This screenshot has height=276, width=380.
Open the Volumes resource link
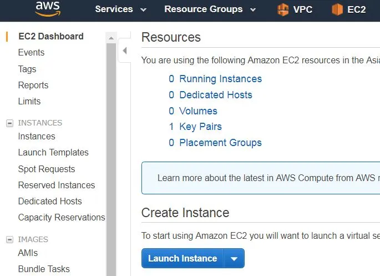(x=198, y=111)
